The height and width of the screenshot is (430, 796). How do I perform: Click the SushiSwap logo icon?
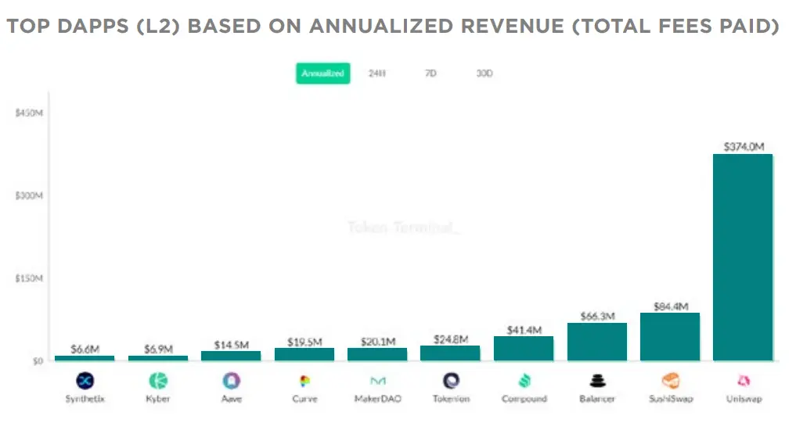(x=671, y=380)
